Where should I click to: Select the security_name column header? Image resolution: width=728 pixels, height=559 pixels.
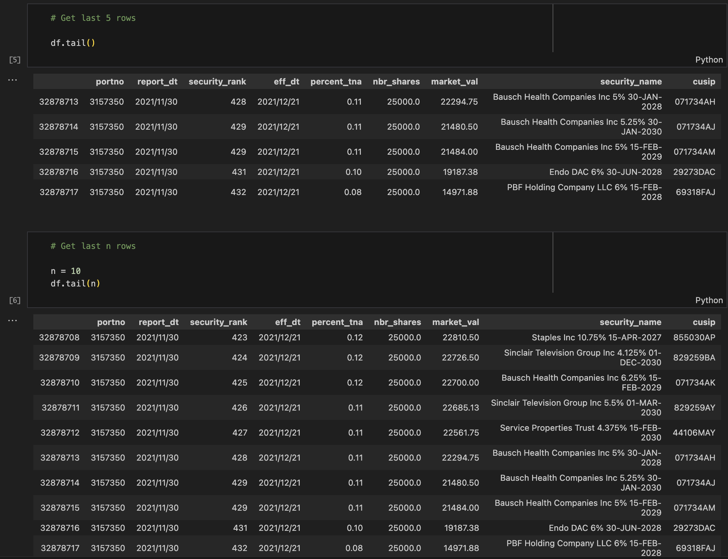pos(631,82)
